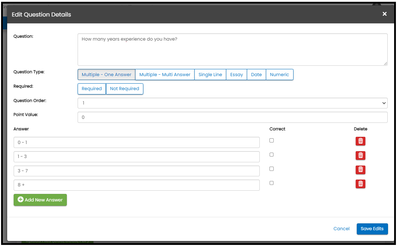
Task: Cancel editing the question
Action: 341,229
